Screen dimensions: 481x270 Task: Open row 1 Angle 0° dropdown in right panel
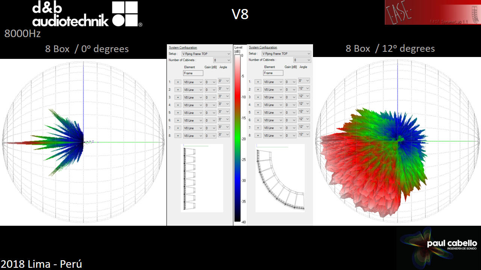coord(304,81)
